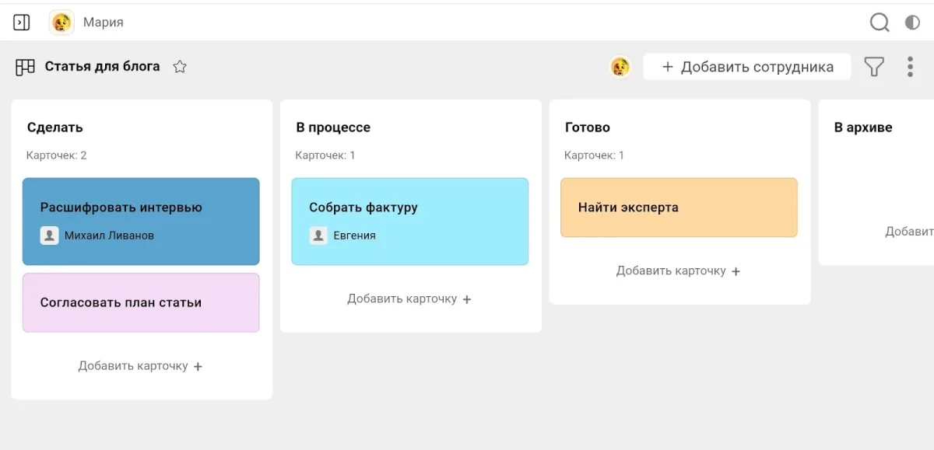Open search with the magnifier icon
934x450 pixels.
pyautogui.click(x=880, y=23)
